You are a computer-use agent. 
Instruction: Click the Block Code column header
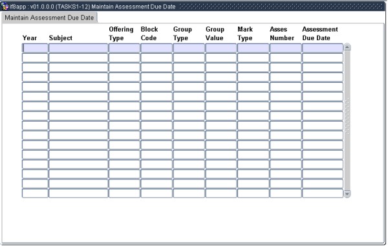pos(149,34)
